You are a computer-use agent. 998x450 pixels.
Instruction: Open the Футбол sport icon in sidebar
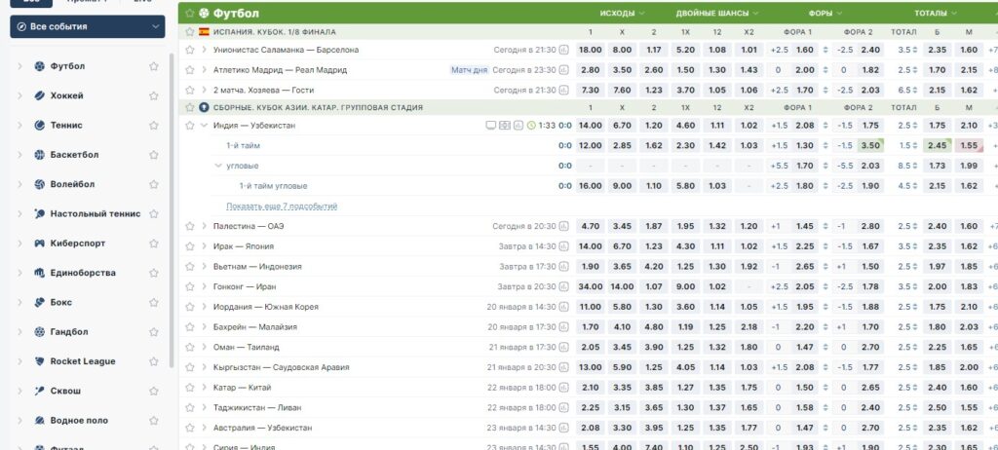(x=39, y=66)
